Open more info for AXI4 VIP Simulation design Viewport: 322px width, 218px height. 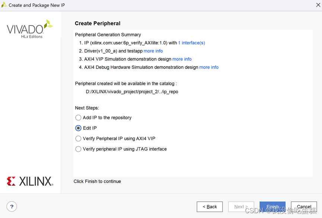coord(182,59)
